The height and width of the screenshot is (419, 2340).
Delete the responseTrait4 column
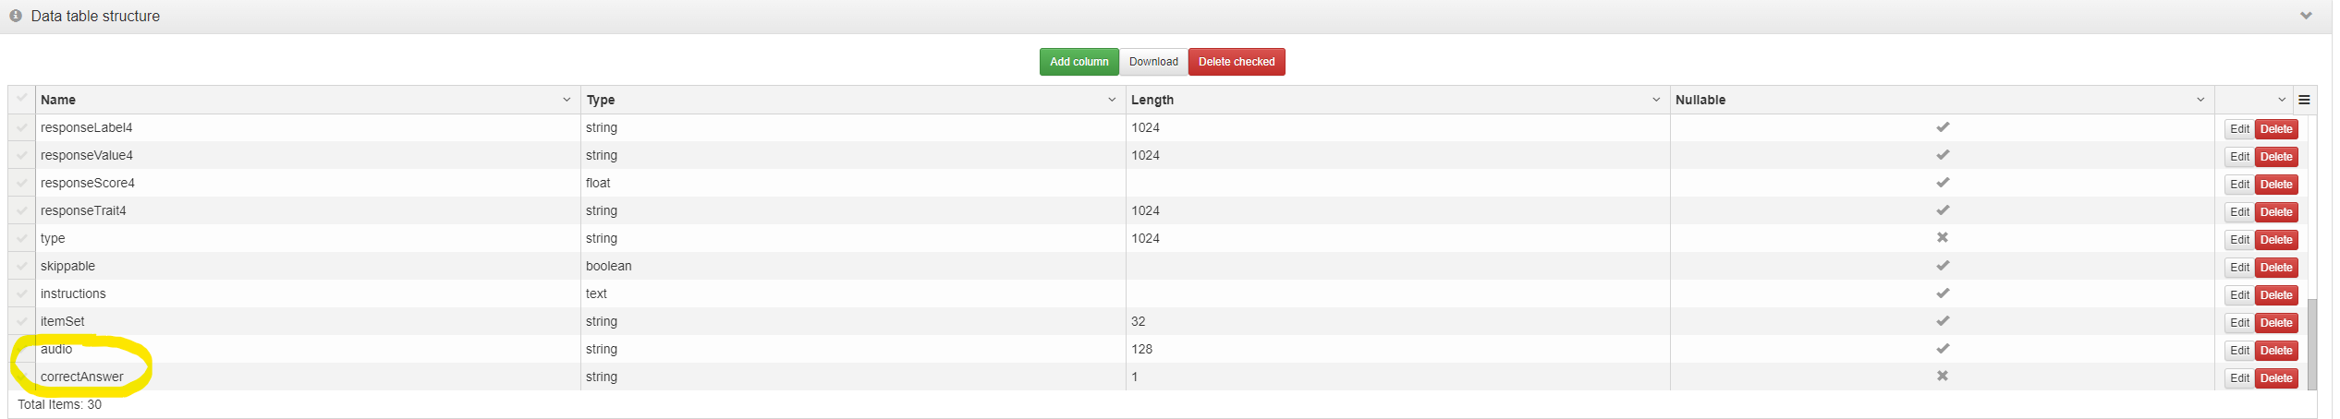2276,212
